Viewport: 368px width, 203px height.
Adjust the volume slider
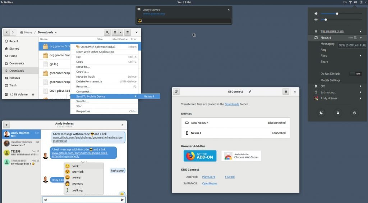point(341,14)
